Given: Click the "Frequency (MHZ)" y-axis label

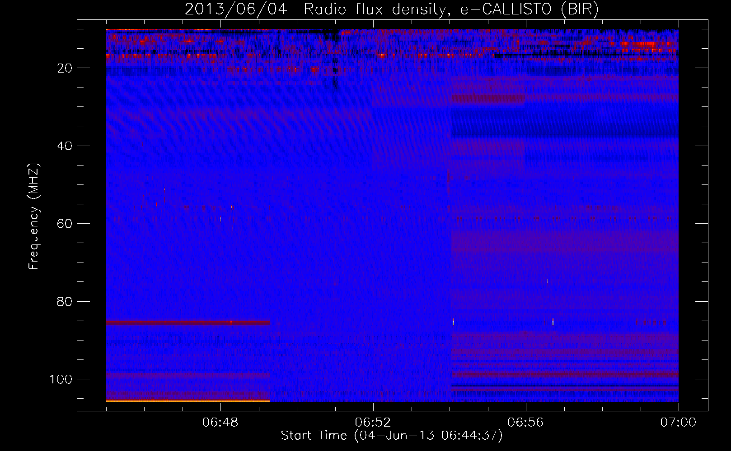Looking at the screenshot, I should coord(34,216).
